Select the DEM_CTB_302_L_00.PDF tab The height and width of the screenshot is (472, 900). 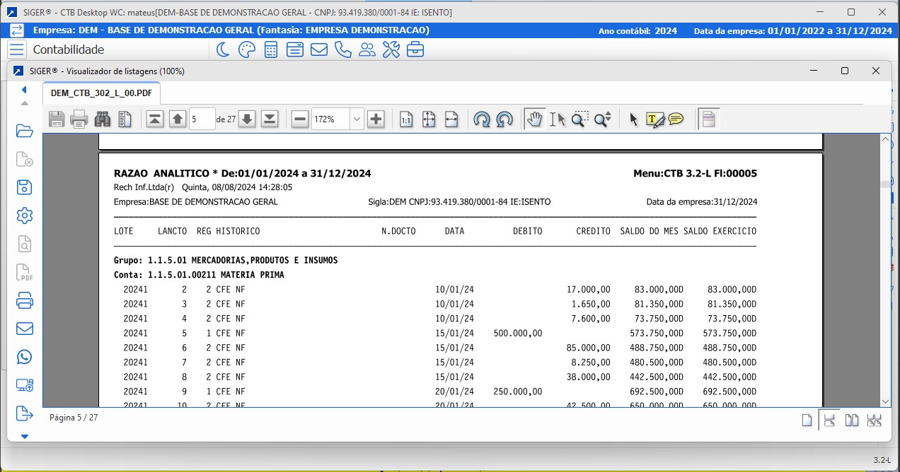(101, 93)
